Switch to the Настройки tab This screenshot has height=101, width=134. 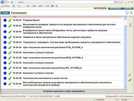click(115, 8)
